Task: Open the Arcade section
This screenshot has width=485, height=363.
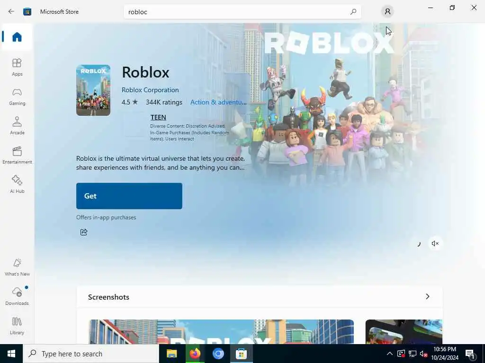Action: coord(17,126)
